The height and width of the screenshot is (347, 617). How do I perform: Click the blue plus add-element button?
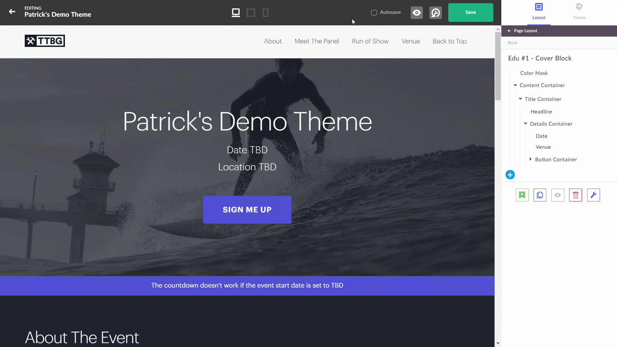[x=510, y=175]
